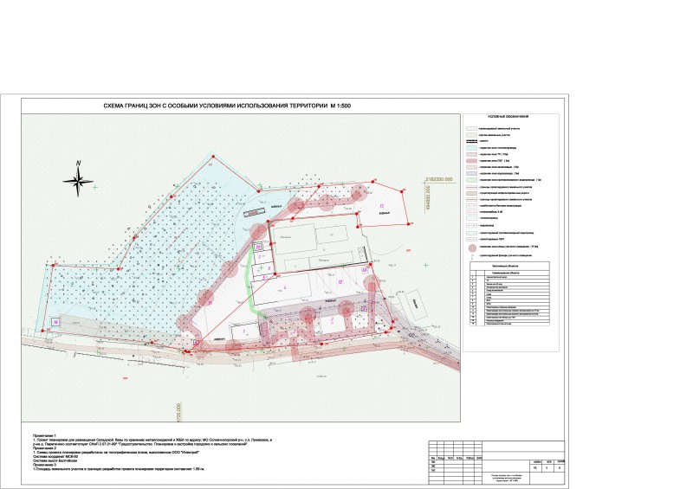Click the title block stamp at bottom right

point(496,462)
